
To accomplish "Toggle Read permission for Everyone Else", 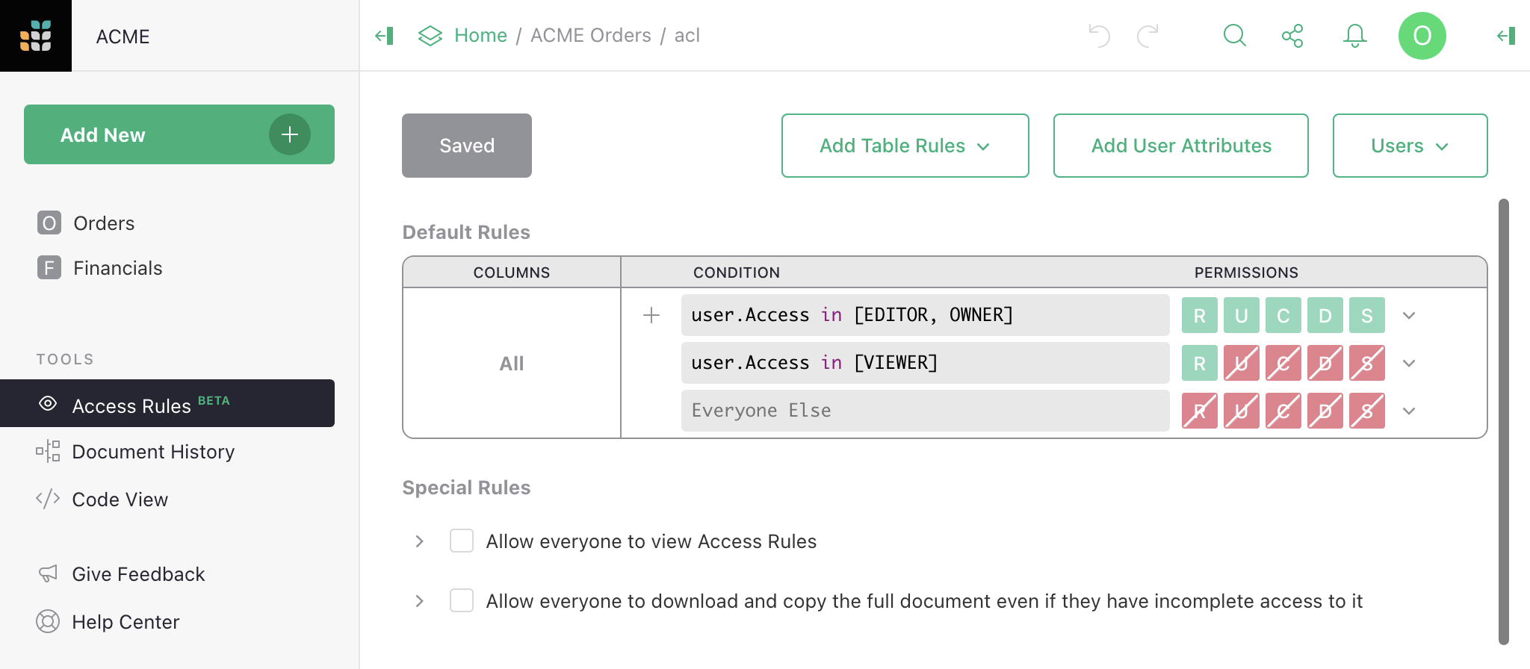I will point(1200,411).
